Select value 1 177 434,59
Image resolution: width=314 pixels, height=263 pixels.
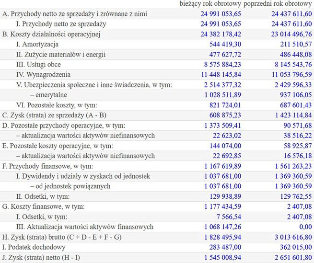point(223,206)
